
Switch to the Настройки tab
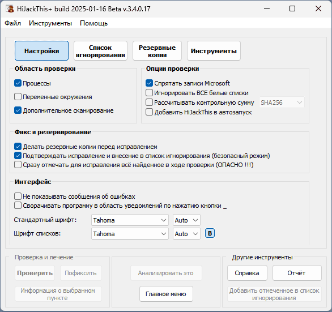pos(42,51)
